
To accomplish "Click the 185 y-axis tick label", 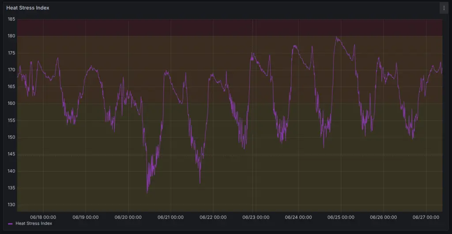I will pyautogui.click(x=11, y=19).
